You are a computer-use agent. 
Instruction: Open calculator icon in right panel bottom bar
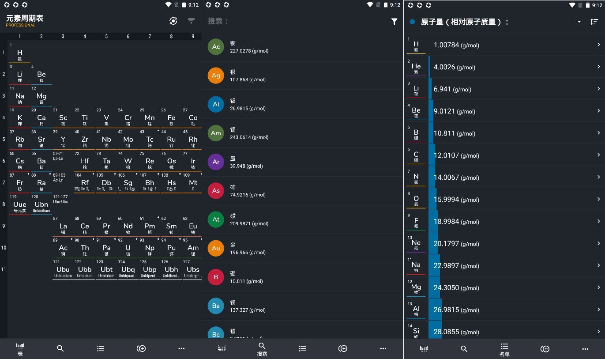pos(545,348)
